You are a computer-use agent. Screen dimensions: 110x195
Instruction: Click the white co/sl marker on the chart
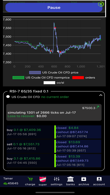tap(58, 51)
